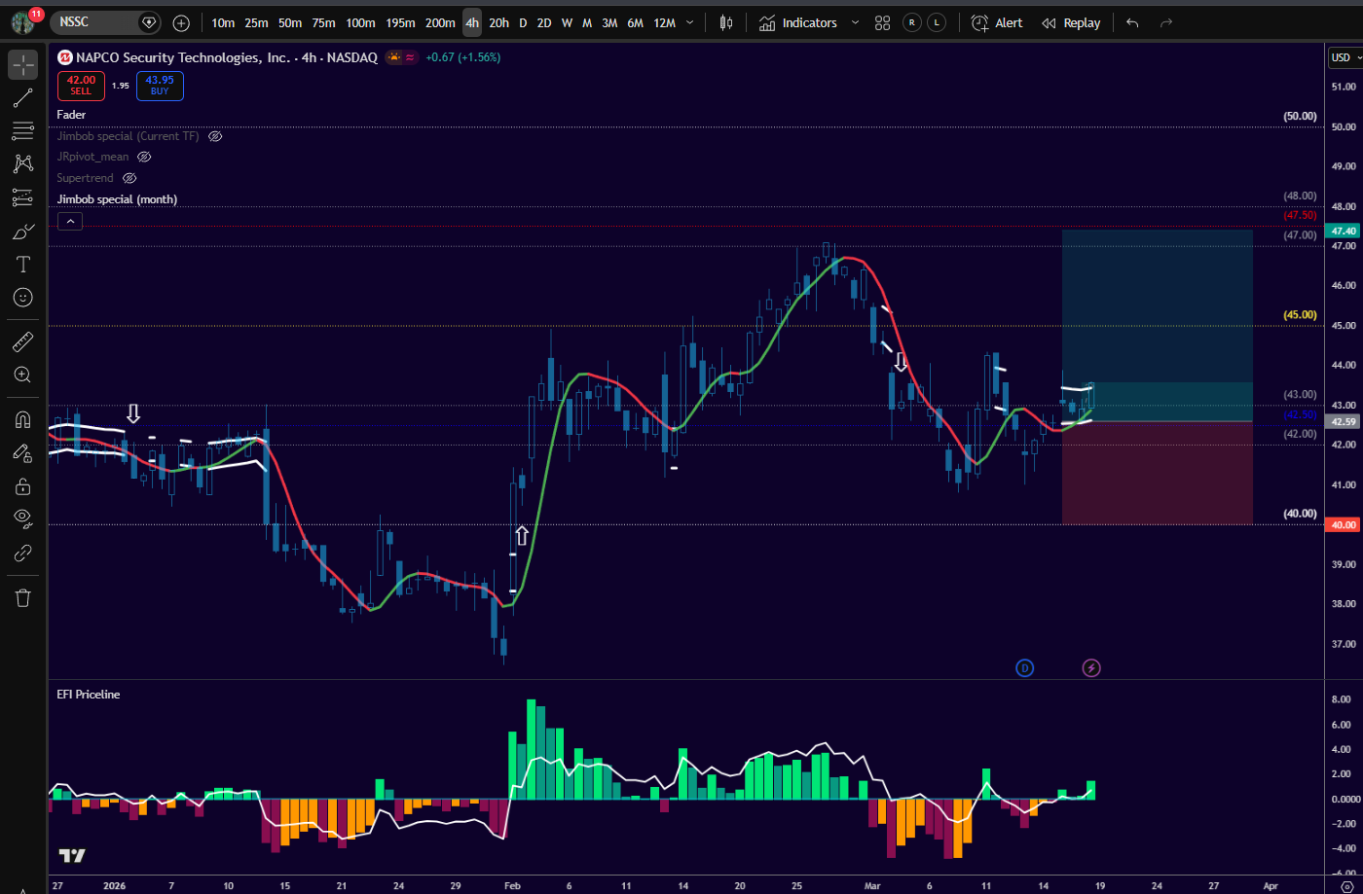Collapse the indicator legend chevron
The height and width of the screenshot is (894, 1363).
tap(69, 221)
